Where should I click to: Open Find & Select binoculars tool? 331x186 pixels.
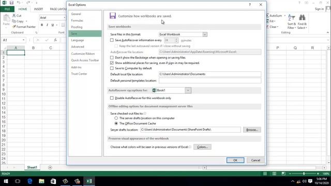(302, 22)
